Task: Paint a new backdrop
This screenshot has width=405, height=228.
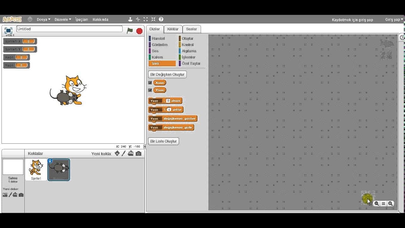Action: coord(10,195)
